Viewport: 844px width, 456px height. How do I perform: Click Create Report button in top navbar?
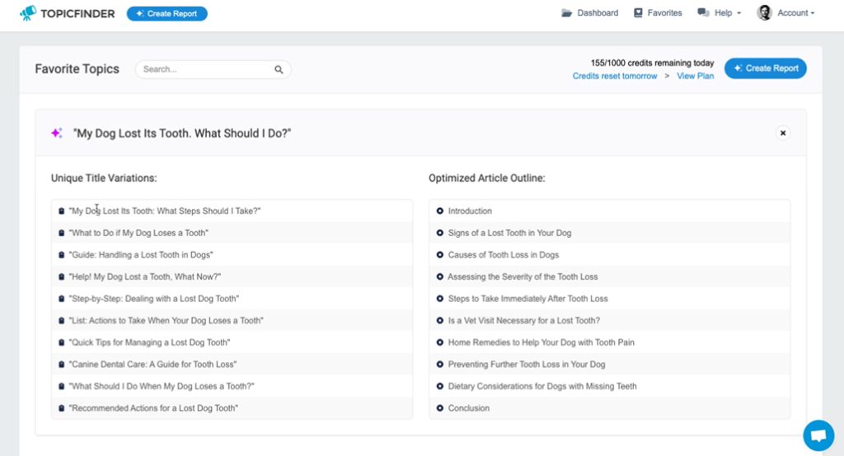coord(166,13)
